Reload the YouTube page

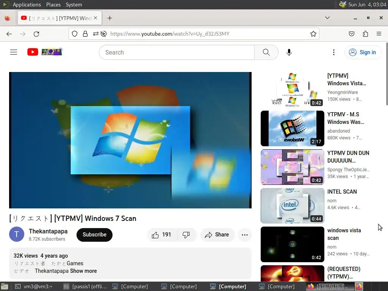click(36, 34)
